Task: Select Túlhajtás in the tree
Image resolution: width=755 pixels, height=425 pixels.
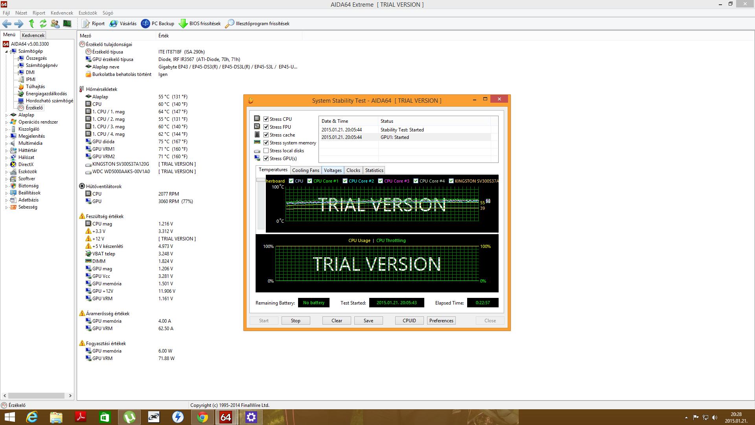Action: (x=35, y=87)
